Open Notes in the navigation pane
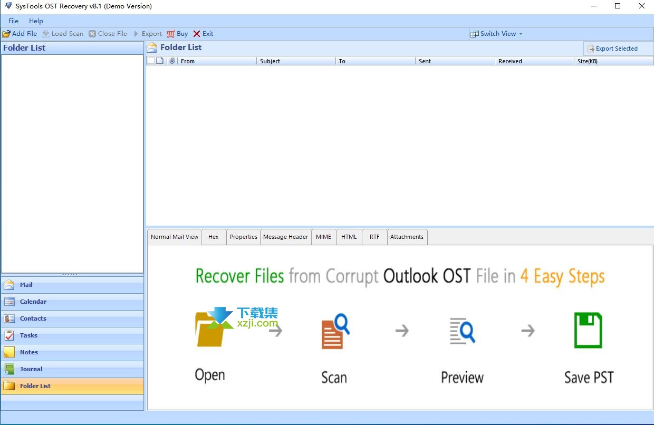Screen dimensions: 654x425 pyautogui.click(x=28, y=352)
